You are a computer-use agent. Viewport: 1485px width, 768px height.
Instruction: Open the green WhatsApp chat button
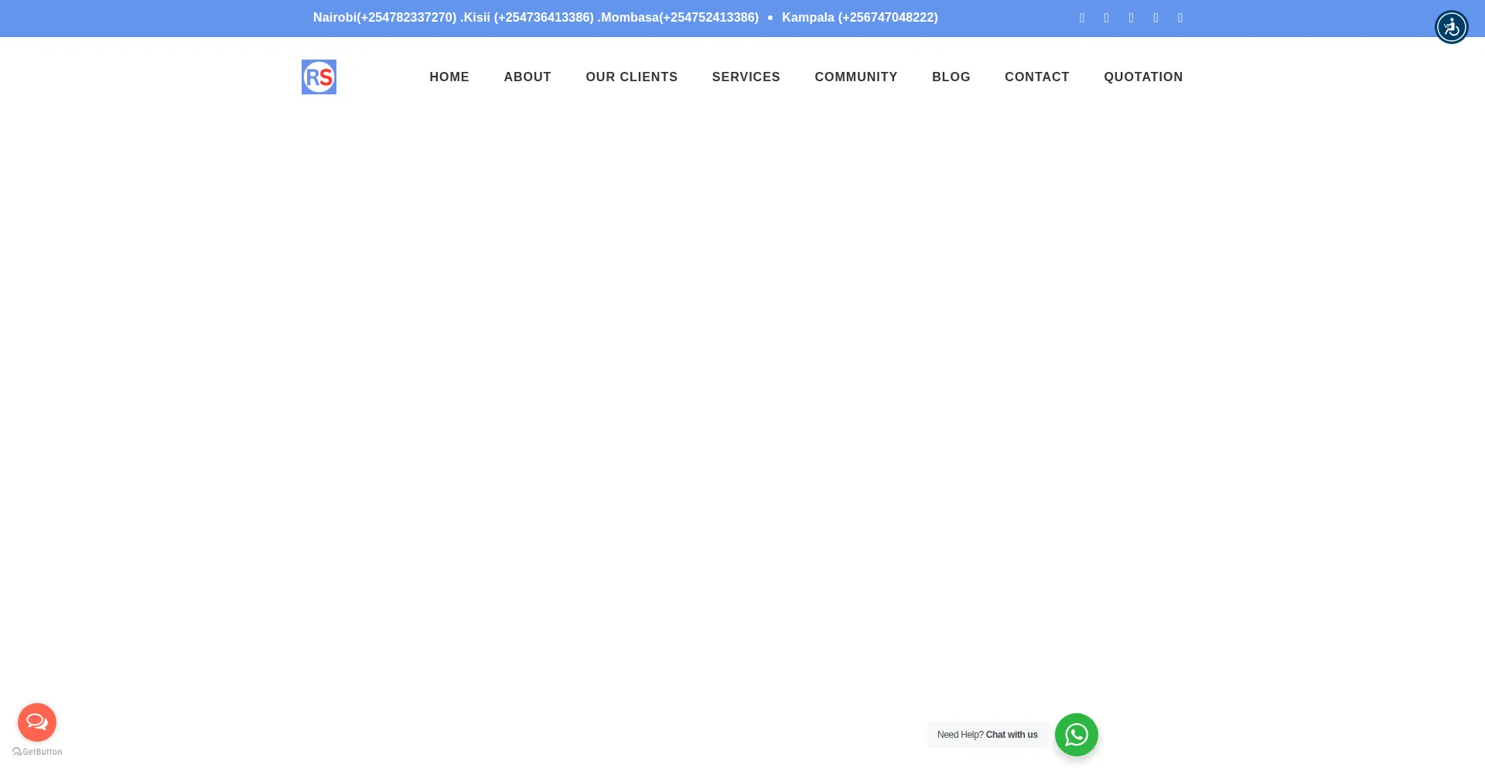[1076, 735]
